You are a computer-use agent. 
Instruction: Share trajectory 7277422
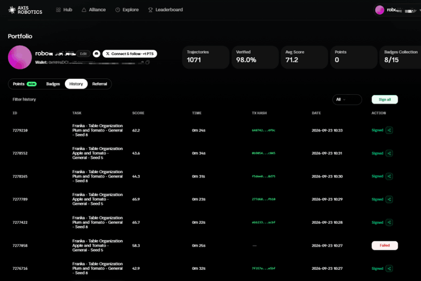(389, 222)
